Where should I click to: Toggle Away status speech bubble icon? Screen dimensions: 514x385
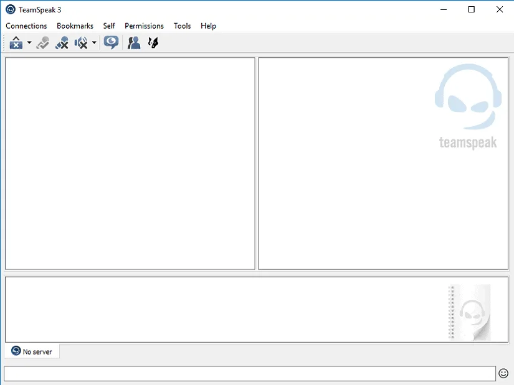(x=111, y=42)
